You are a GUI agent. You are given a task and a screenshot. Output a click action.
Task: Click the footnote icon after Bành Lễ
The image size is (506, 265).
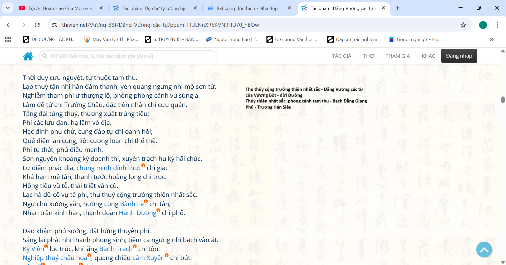[x=146, y=201]
